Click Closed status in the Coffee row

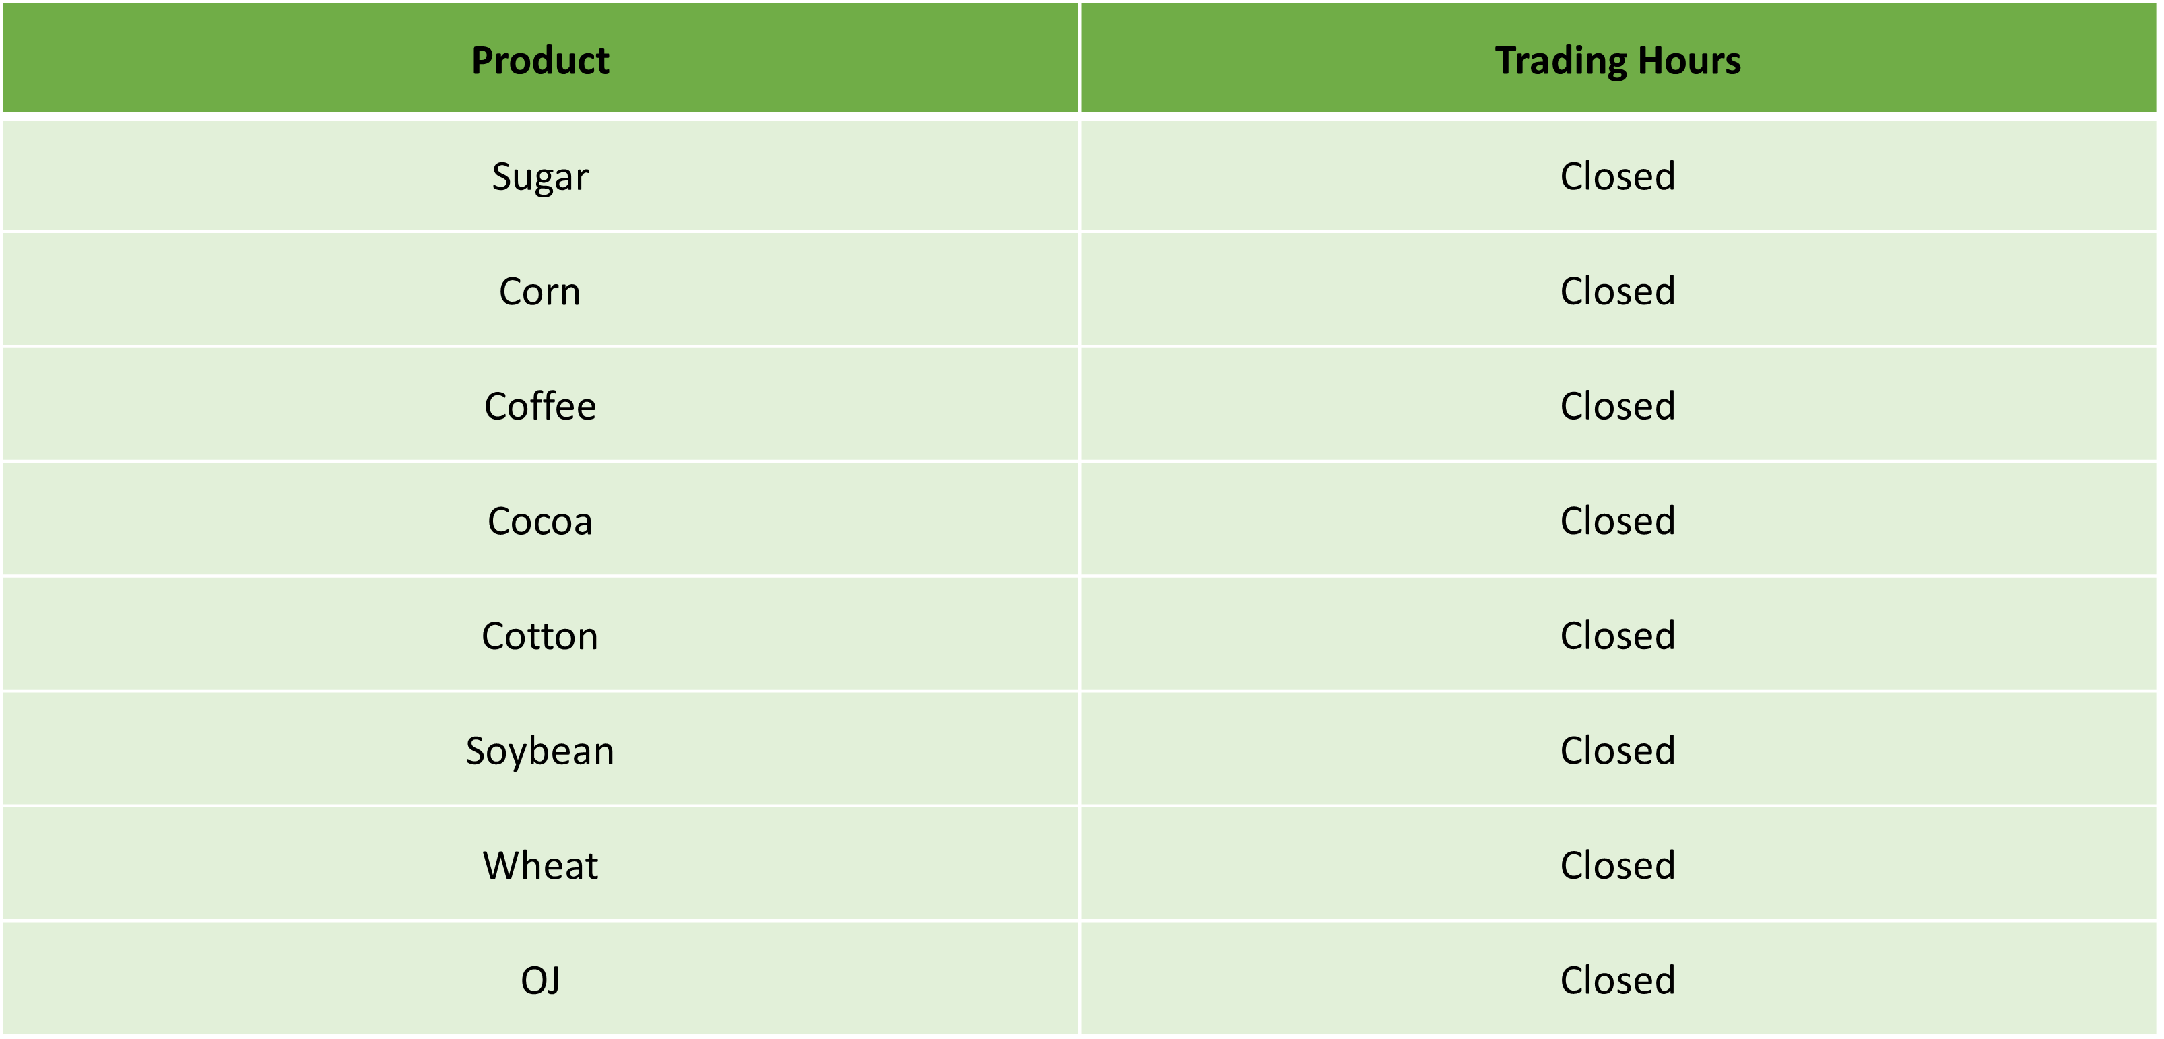pyautogui.click(x=1618, y=405)
